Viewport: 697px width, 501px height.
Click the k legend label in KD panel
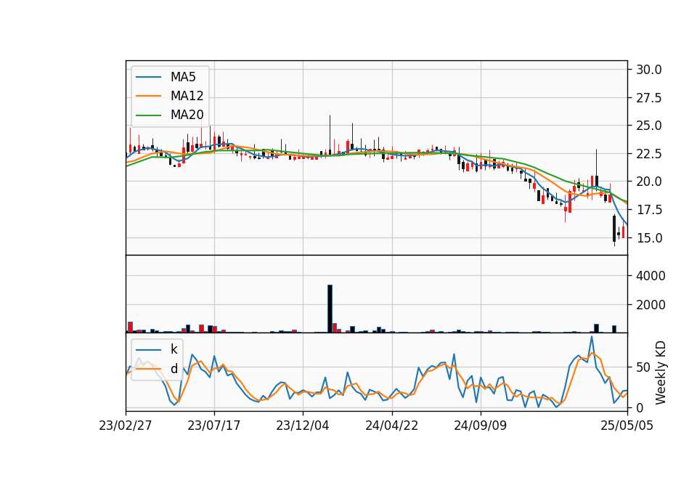(x=174, y=349)
